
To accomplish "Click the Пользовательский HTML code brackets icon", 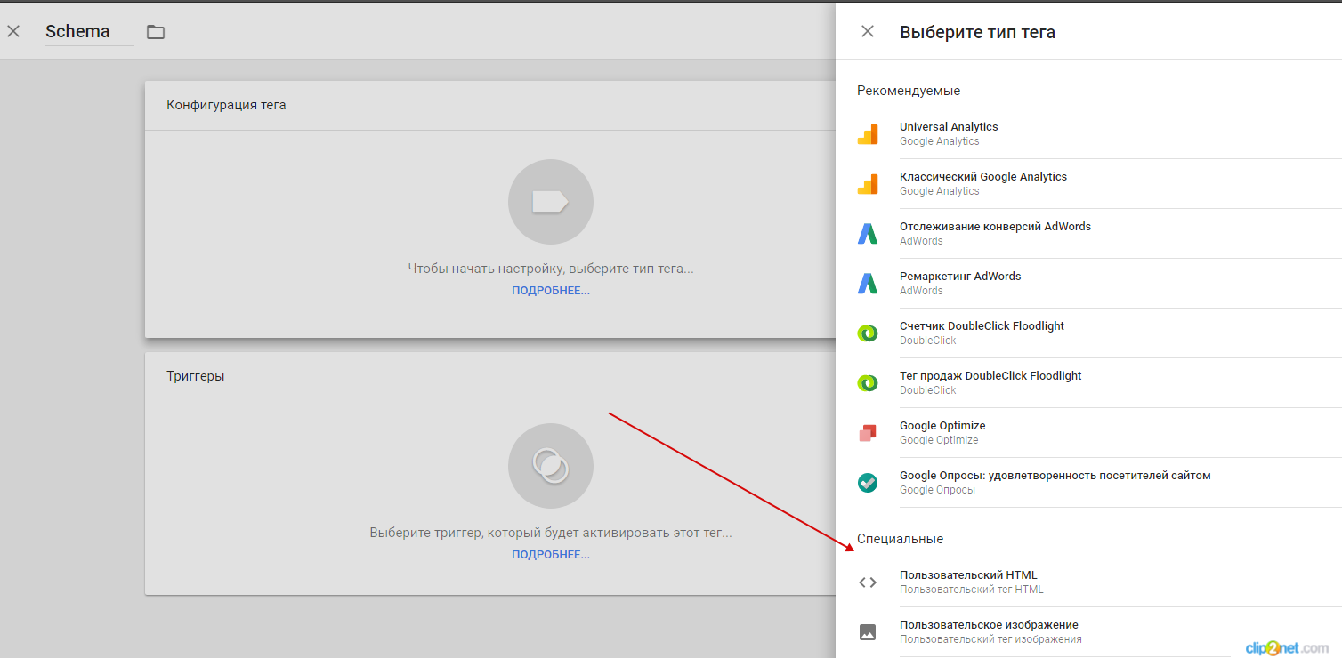I will 868,582.
